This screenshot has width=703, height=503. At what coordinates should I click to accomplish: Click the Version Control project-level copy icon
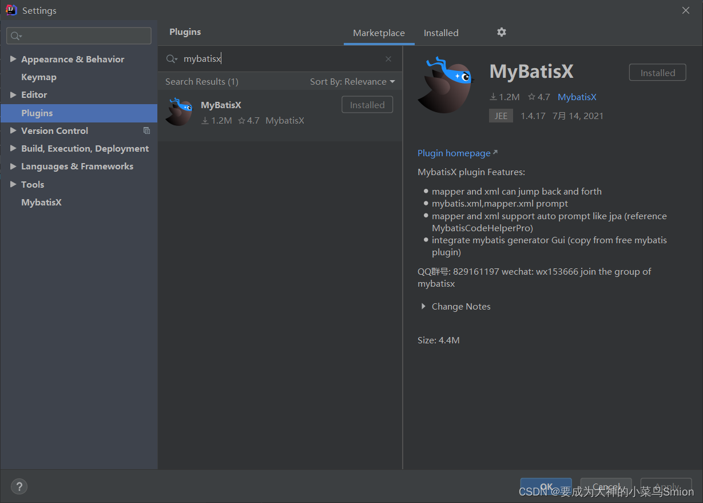point(147,130)
